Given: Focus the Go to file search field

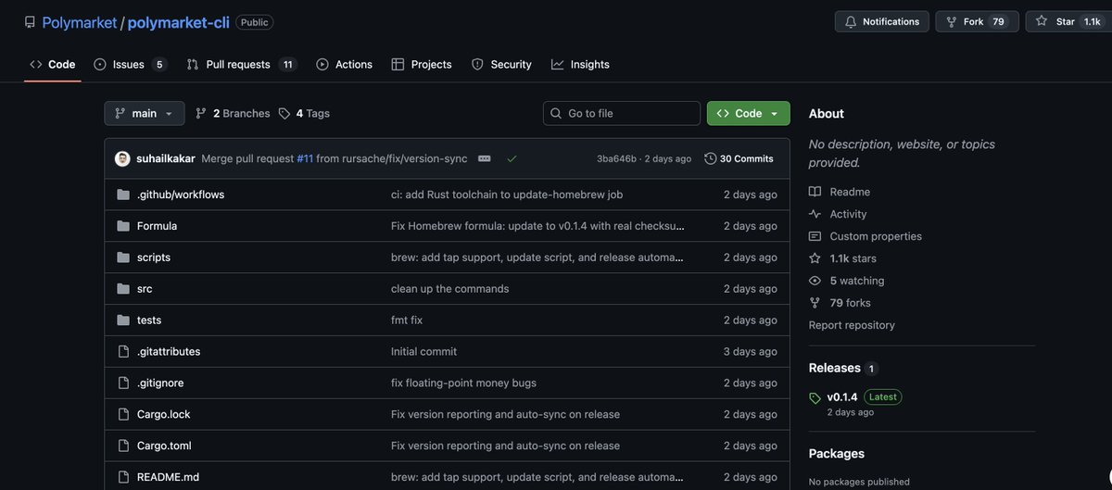Looking at the screenshot, I should pyautogui.click(x=622, y=113).
